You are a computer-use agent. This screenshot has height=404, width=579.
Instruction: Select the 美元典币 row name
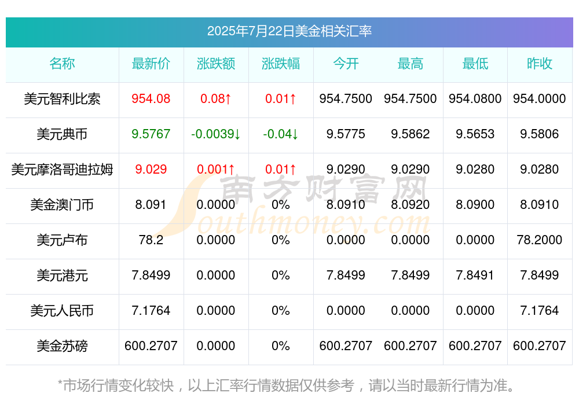tap(62, 134)
